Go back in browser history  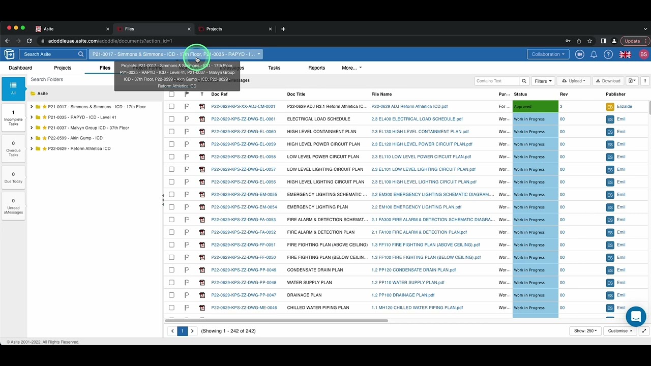(7, 41)
